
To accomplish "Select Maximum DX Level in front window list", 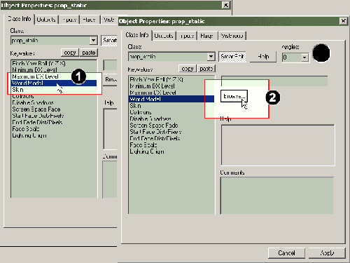I will coord(171,93).
